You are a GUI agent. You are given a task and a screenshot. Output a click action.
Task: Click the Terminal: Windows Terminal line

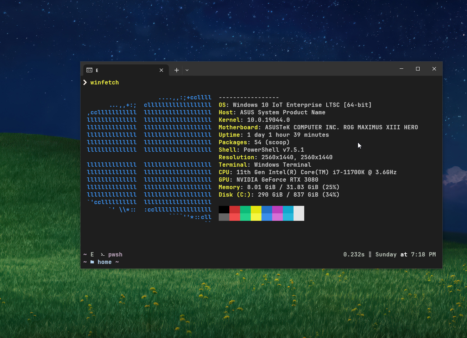tap(265, 165)
